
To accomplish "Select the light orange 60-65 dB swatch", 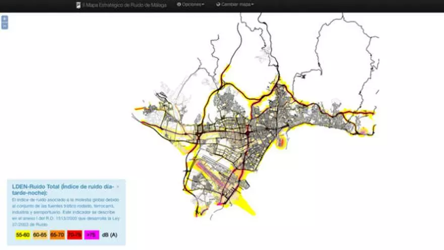I will coord(40,235).
